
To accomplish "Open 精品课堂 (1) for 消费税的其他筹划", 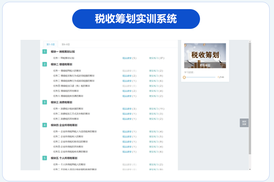I will click(129, 119).
